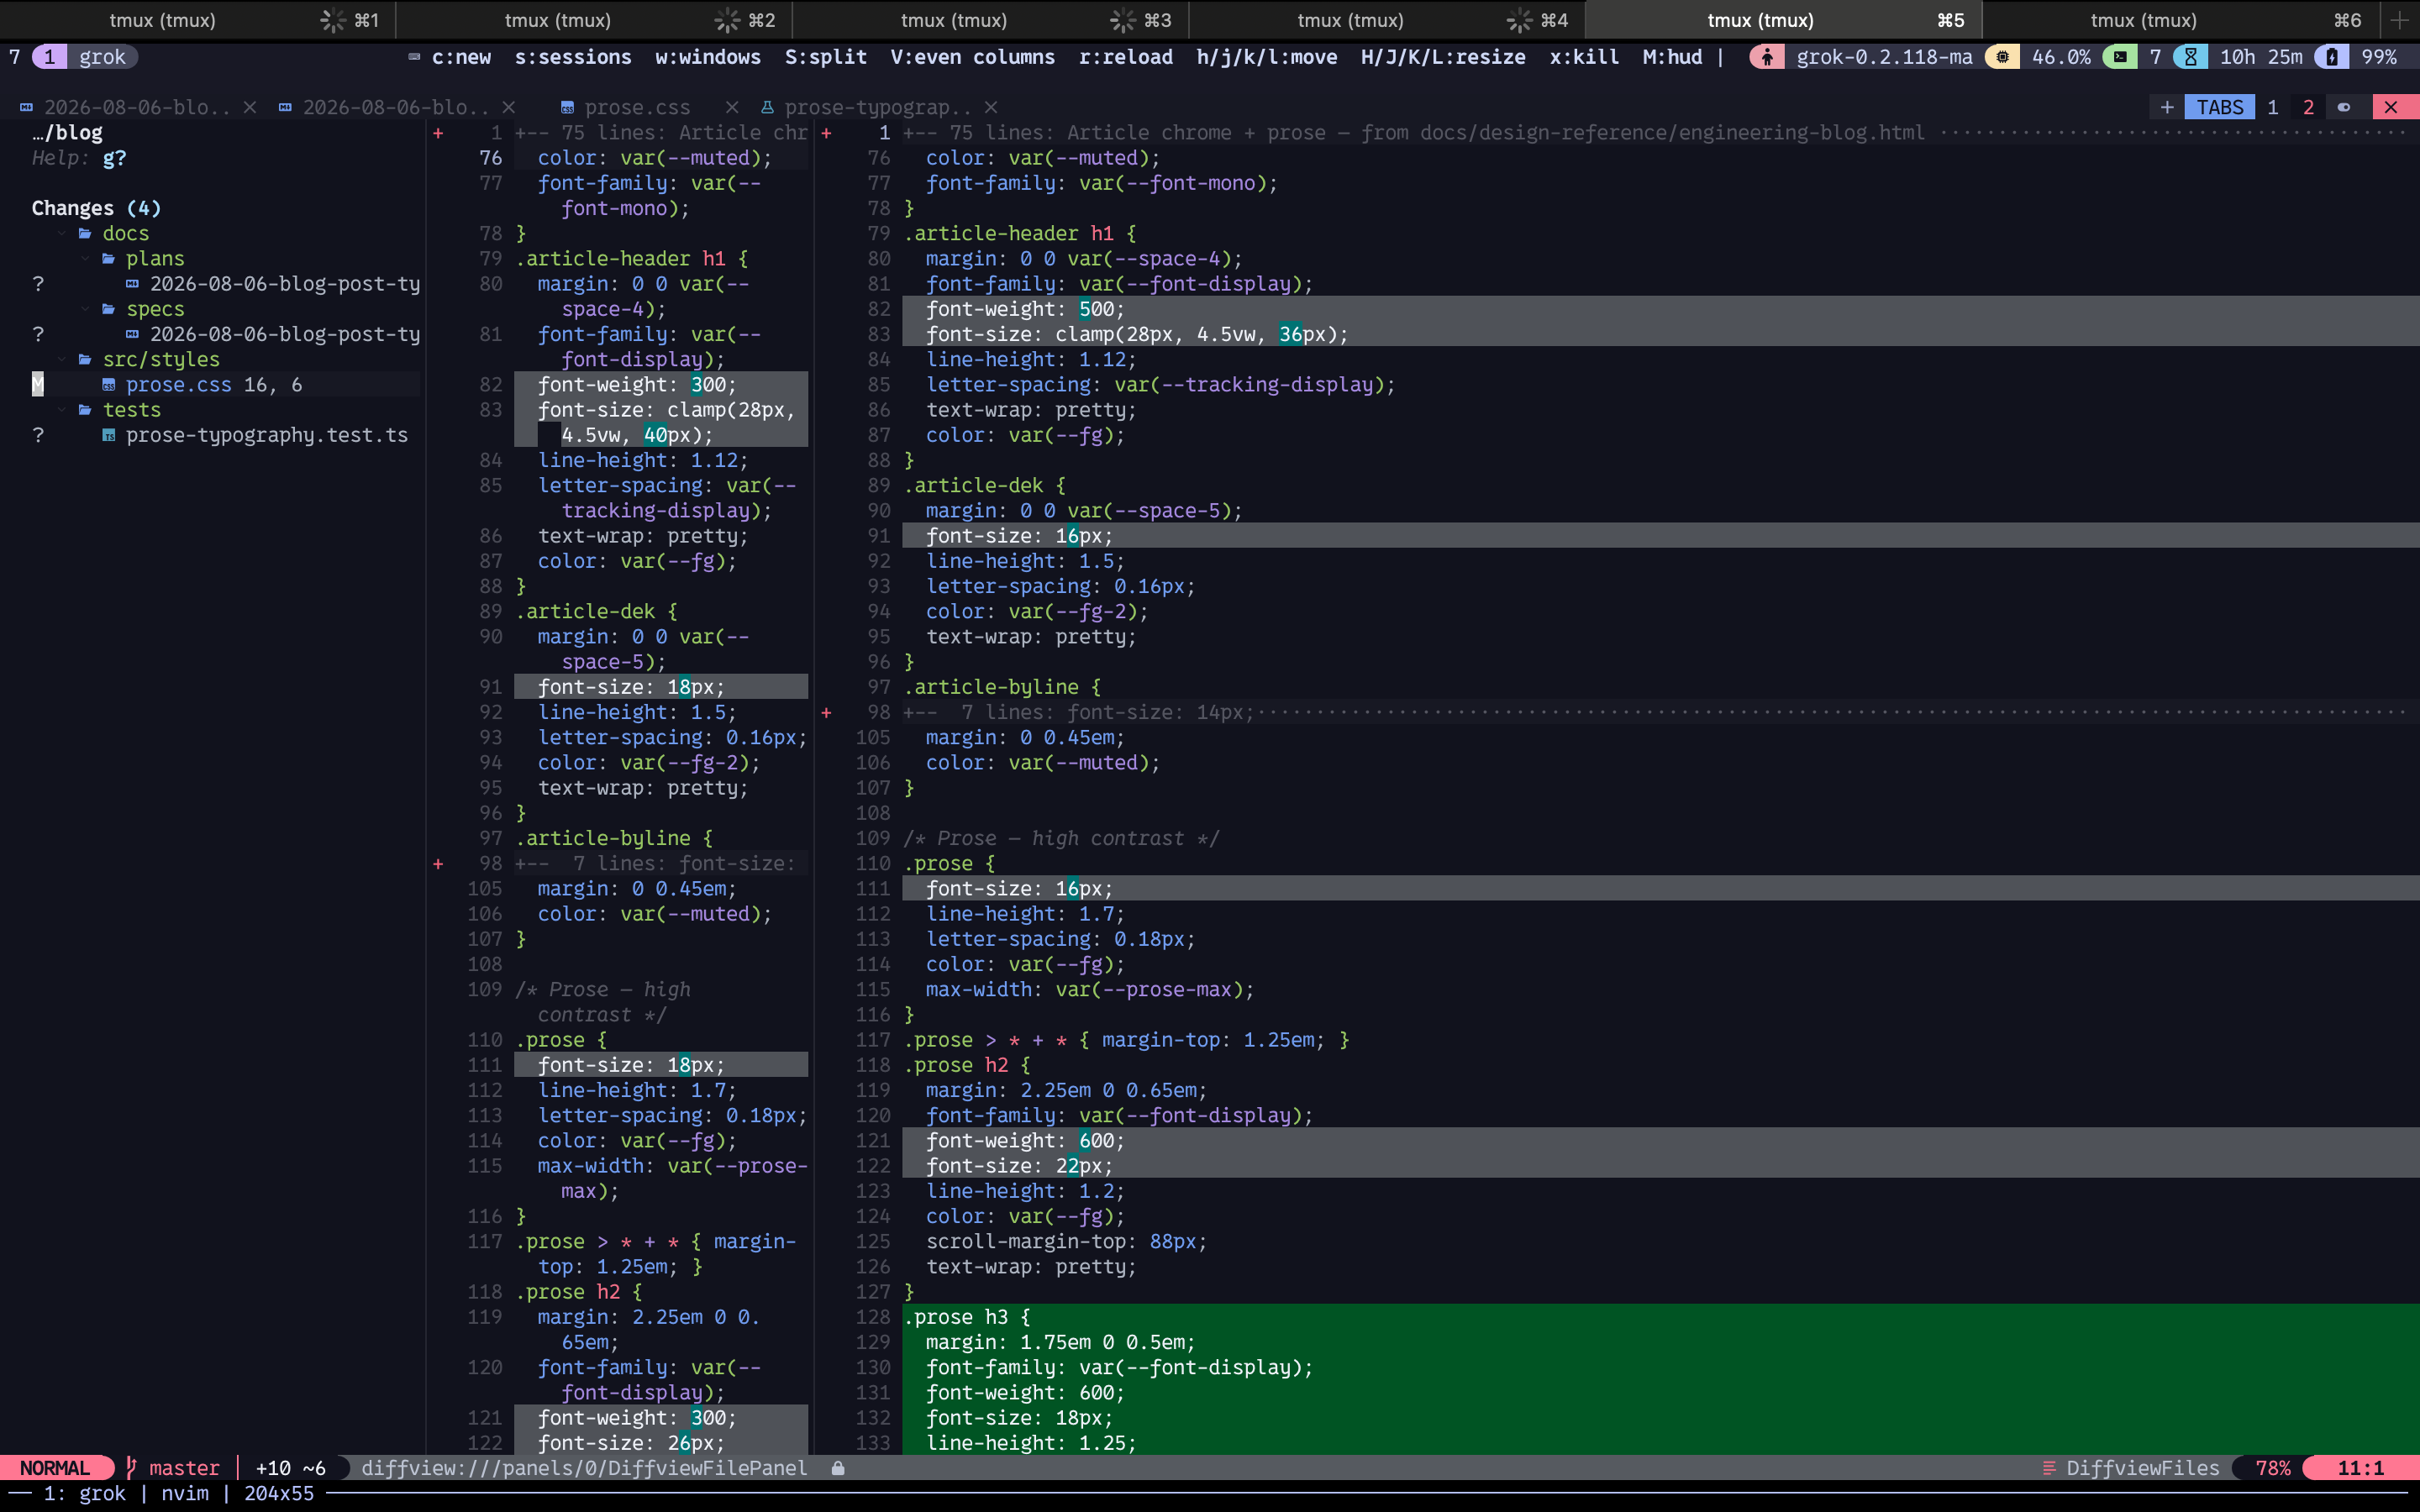2420x1512 pixels.
Task: Select the prose.css buffer tab
Action: 637,107
